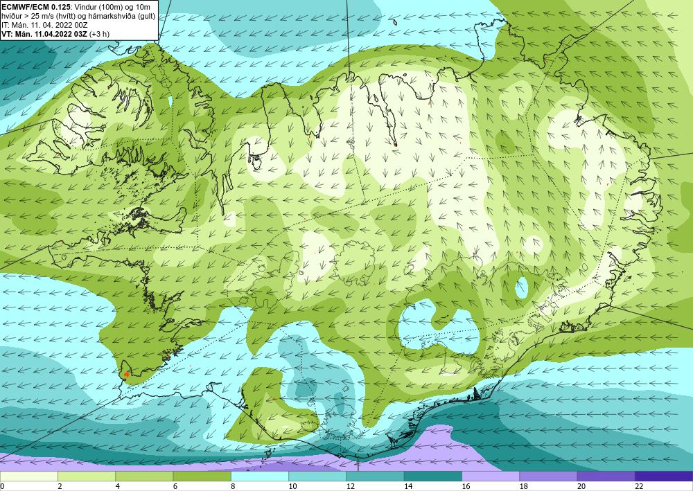Click the 'IT: Mán. 11. 04. 2022 00Z' line
The height and width of the screenshot is (491, 693).
[x=44, y=25]
